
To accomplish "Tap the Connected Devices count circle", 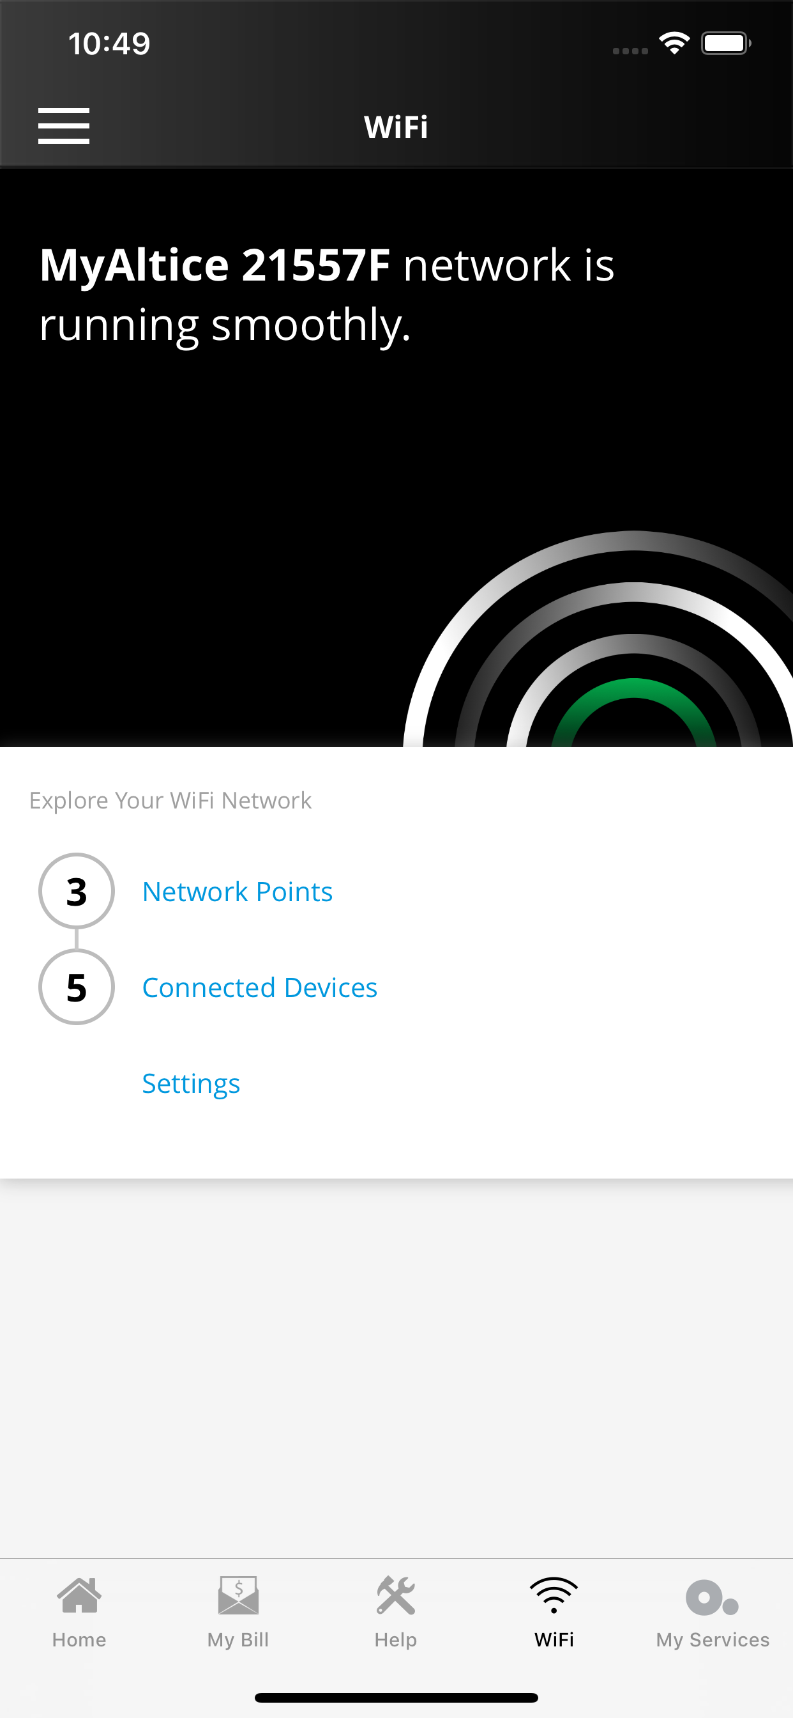I will pyautogui.click(x=77, y=987).
